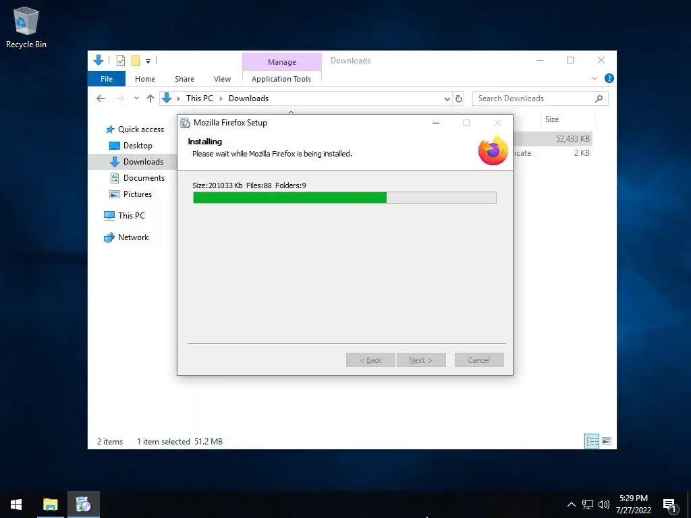This screenshot has width=691, height=518.
Task: Open the taskbar clock and date
Action: click(x=633, y=505)
